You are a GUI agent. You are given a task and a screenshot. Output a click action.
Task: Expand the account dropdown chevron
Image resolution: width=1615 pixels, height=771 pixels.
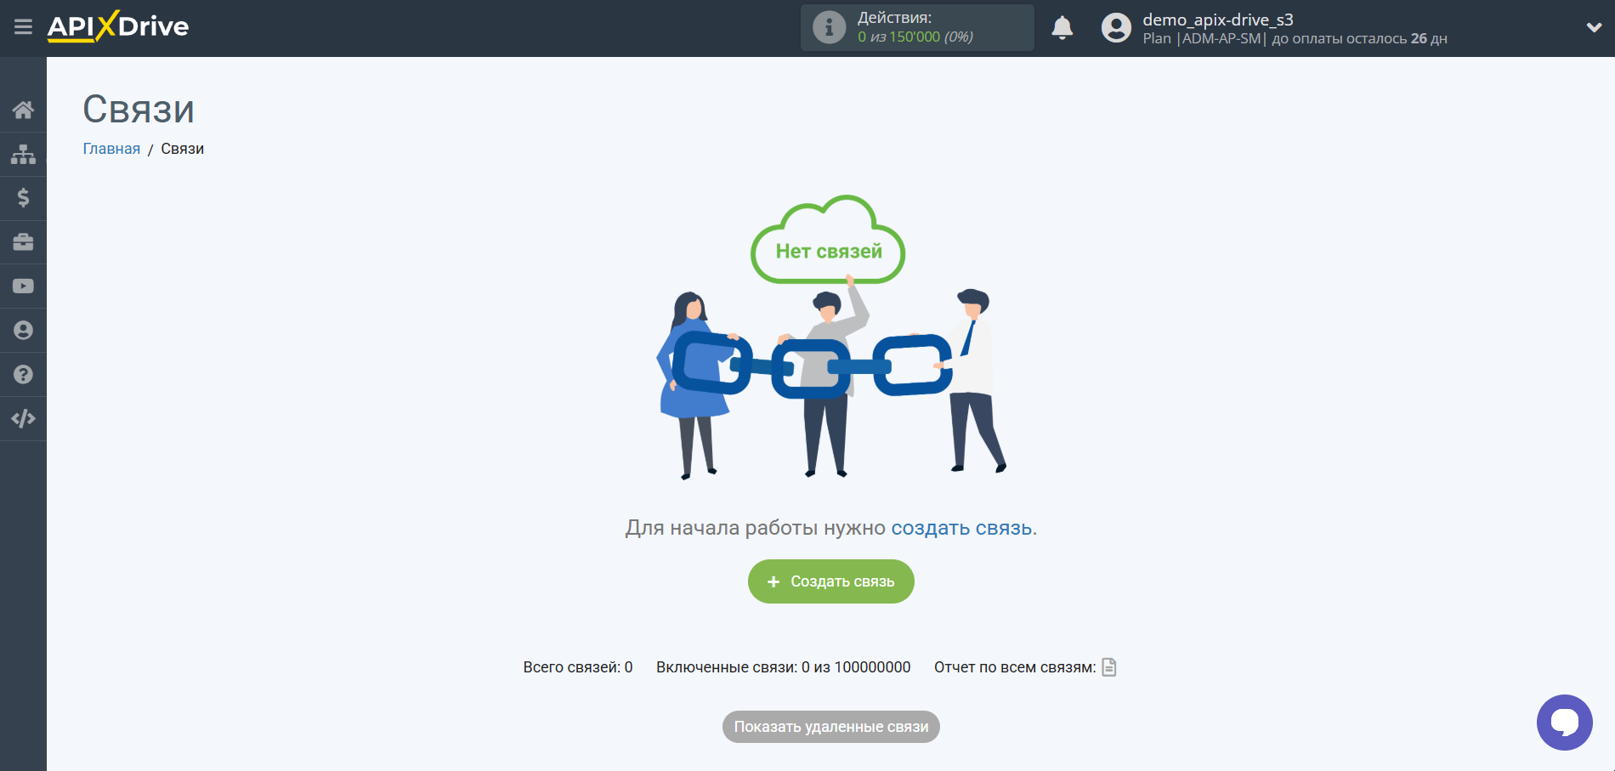[1594, 27]
